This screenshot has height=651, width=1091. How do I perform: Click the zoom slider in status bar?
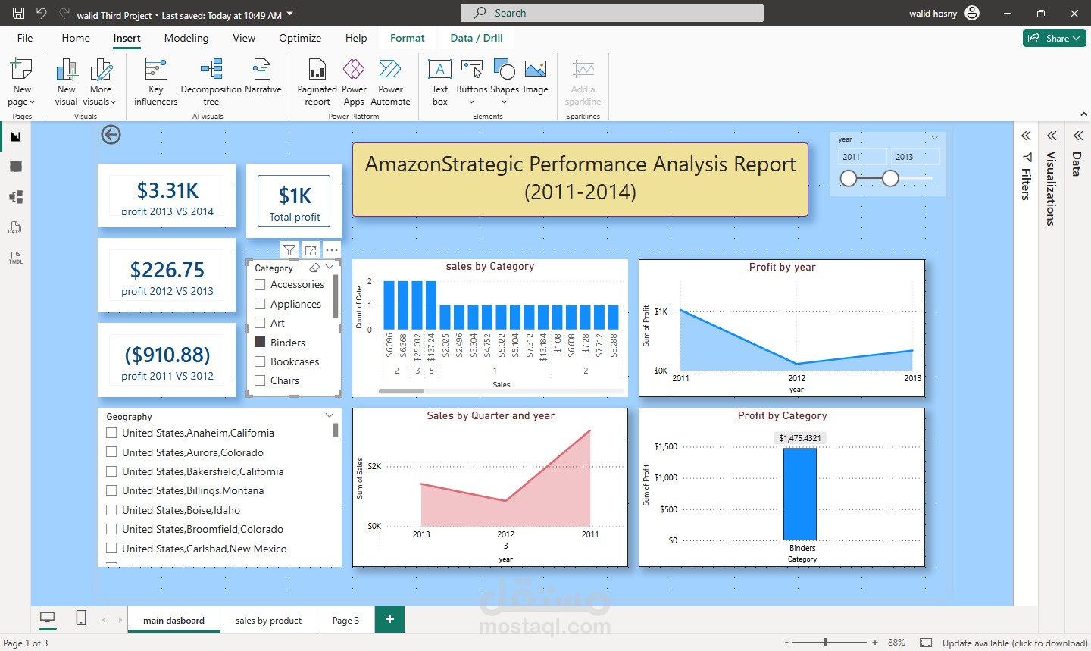tap(830, 643)
